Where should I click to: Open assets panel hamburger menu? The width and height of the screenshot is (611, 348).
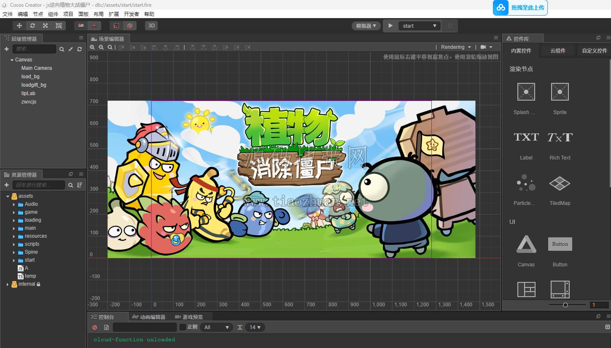[x=81, y=174]
